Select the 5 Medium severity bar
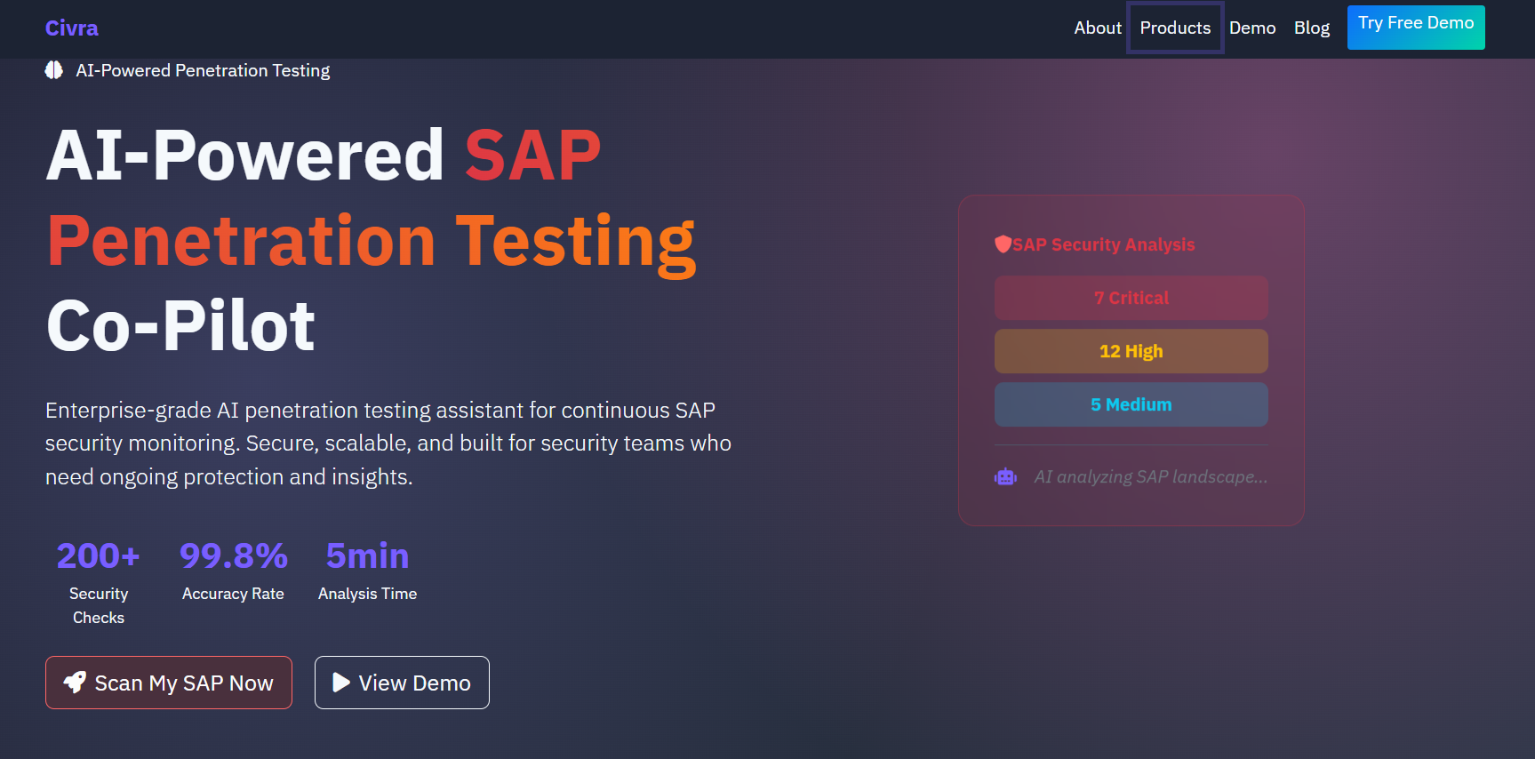1535x759 pixels. coord(1131,404)
